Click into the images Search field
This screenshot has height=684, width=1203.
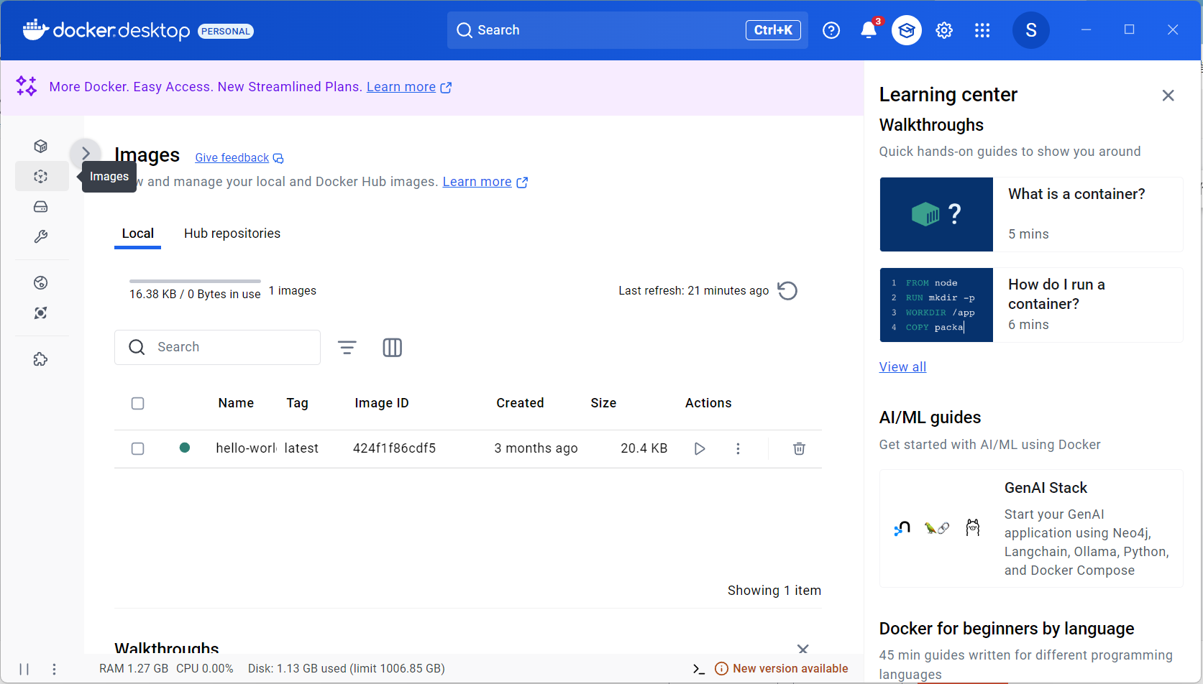(x=217, y=348)
